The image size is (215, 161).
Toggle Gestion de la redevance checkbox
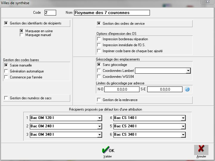(x=99, y=100)
